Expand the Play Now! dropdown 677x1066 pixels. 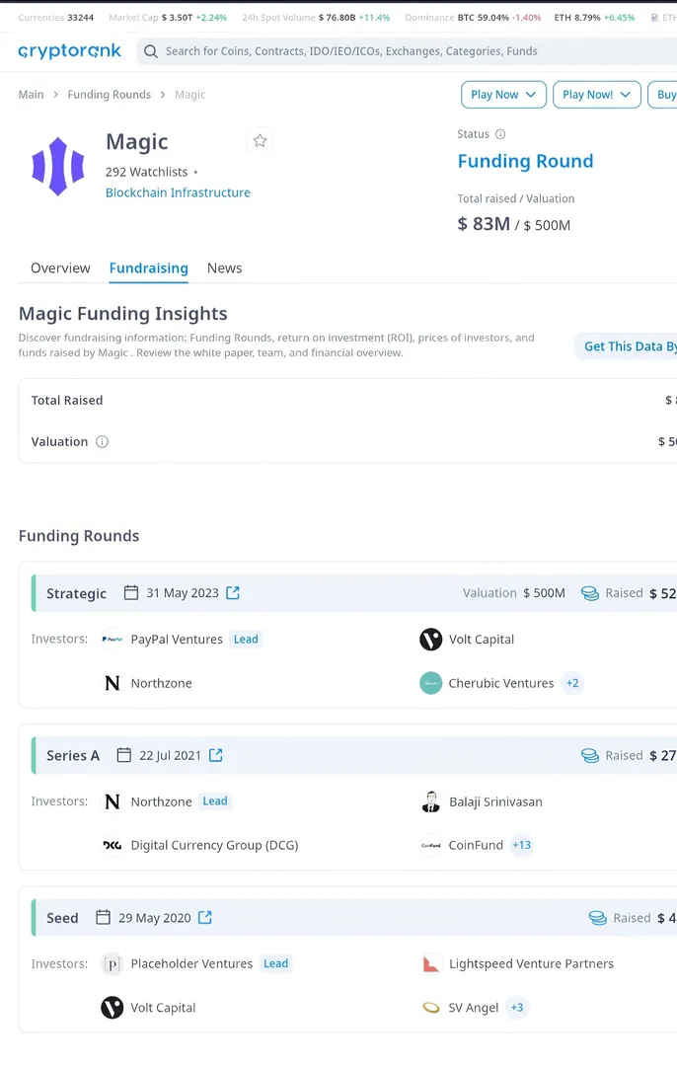tap(597, 95)
